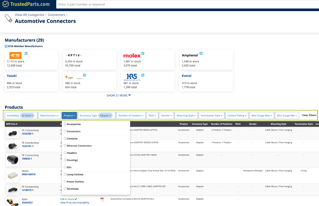Image resolution: width=319 pixels, height=206 pixels.
Task: Collapse the Product filter dropdown
Action: point(69,116)
